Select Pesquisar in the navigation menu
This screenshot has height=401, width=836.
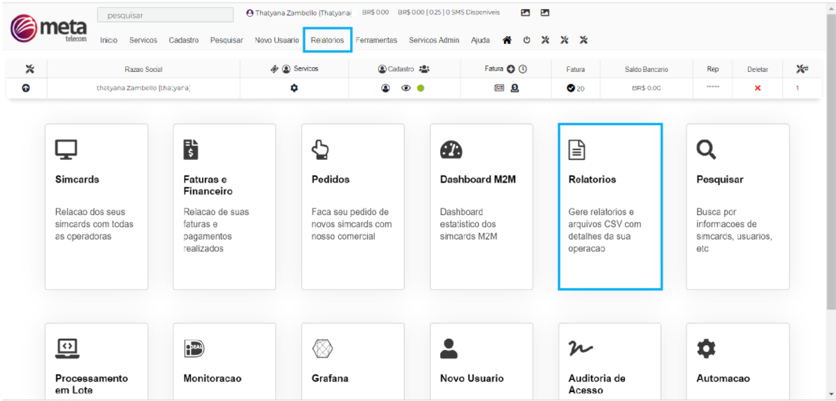tap(226, 40)
